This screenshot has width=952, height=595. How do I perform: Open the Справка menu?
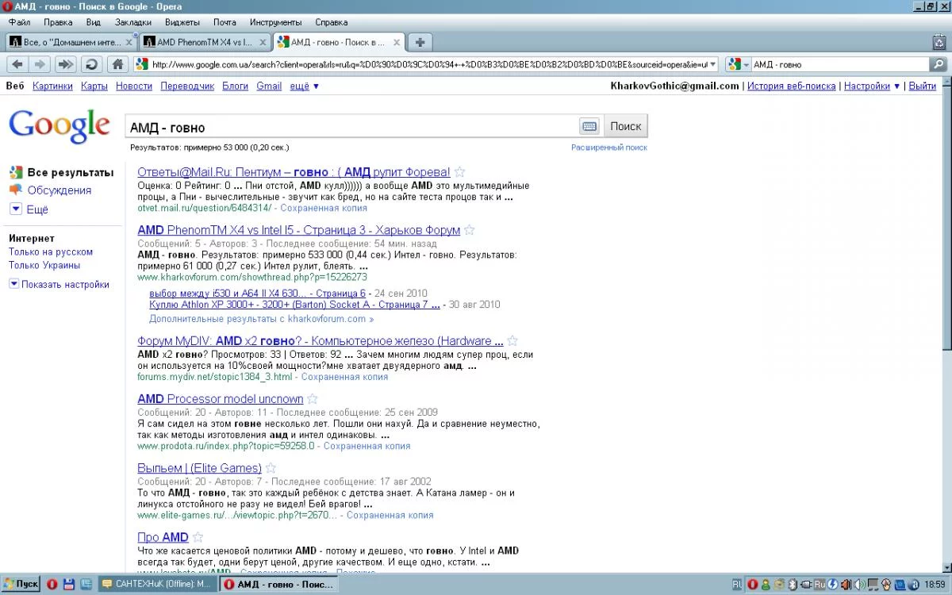332,22
